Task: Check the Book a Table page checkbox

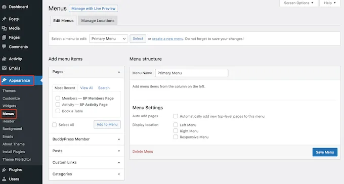Action: [58, 111]
